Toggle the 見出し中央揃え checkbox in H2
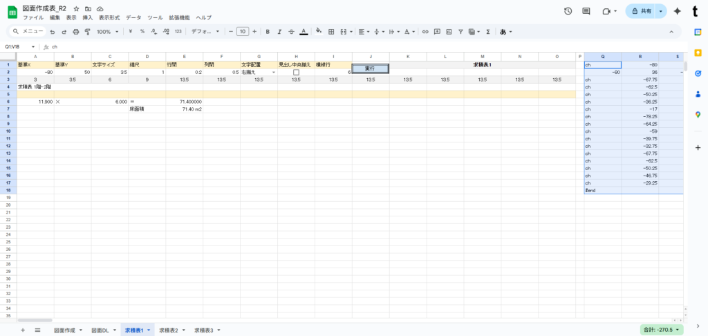 pyautogui.click(x=296, y=73)
